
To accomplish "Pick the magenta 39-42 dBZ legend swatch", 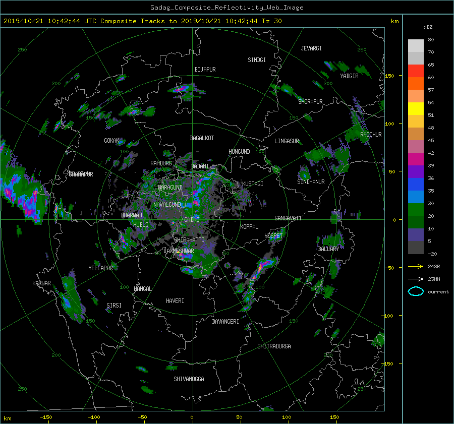I will [x=416, y=159].
